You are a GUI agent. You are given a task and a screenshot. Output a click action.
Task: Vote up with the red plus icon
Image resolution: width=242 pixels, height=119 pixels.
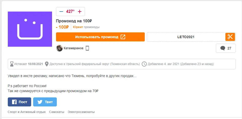tap(79, 12)
